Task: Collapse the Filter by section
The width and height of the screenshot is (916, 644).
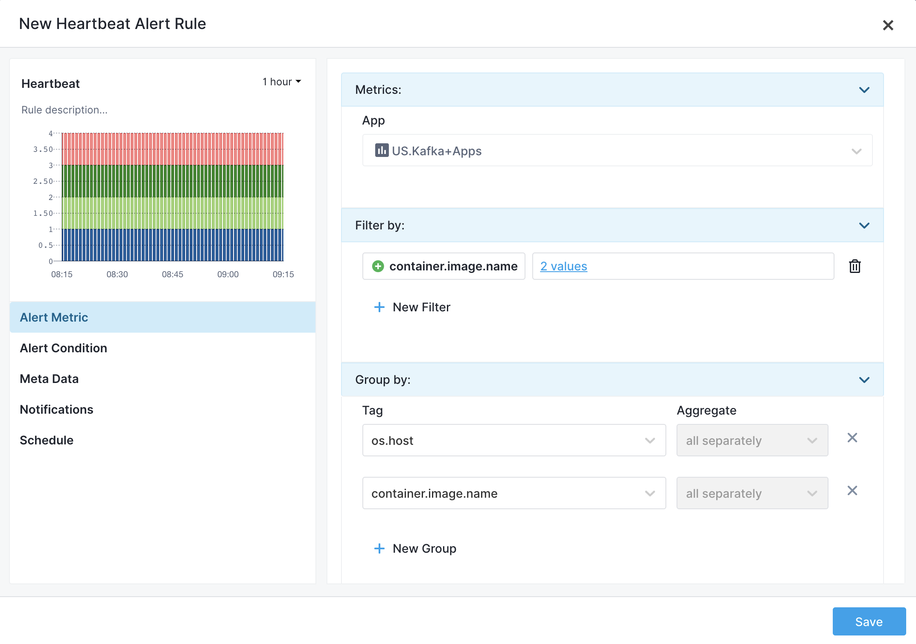Action: (864, 226)
